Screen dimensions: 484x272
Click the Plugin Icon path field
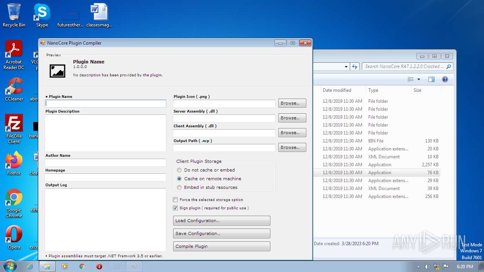click(x=224, y=103)
